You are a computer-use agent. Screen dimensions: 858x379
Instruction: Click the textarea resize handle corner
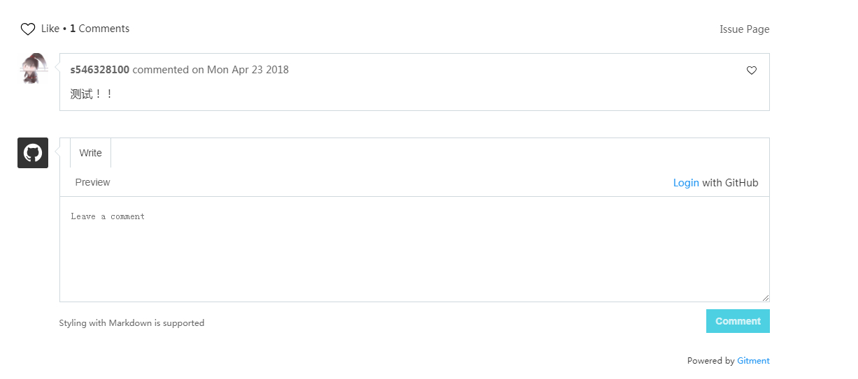click(765, 297)
